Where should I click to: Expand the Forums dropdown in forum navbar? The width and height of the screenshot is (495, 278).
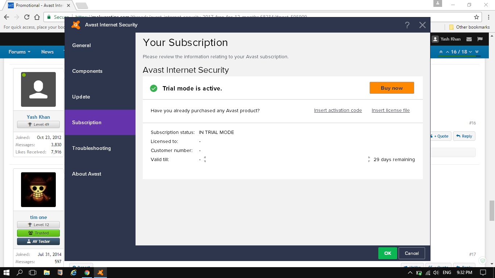click(20, 52)
